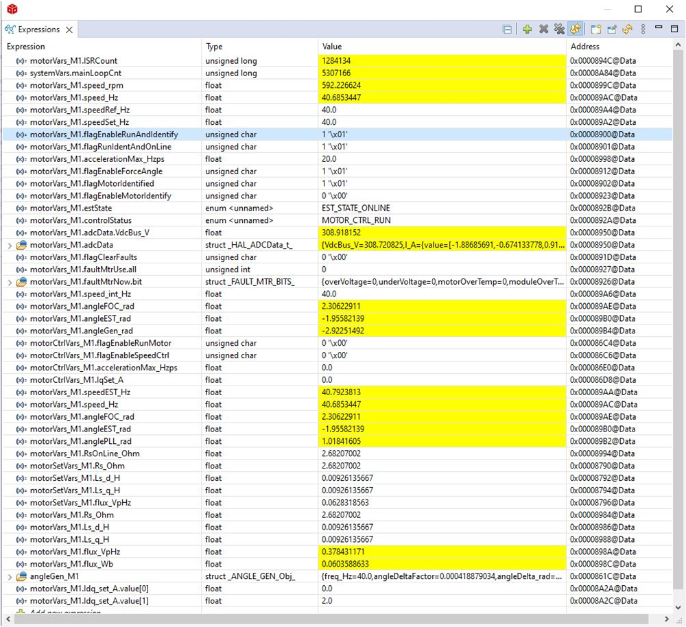This screenshot has width=686, height=627.
Task: Click Pin to Debug Context icon
Action: (x=612, y=29)
